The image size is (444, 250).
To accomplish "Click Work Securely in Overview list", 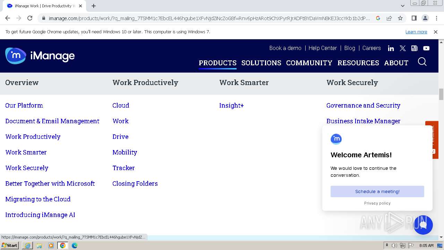I will (x=27, y=168).
